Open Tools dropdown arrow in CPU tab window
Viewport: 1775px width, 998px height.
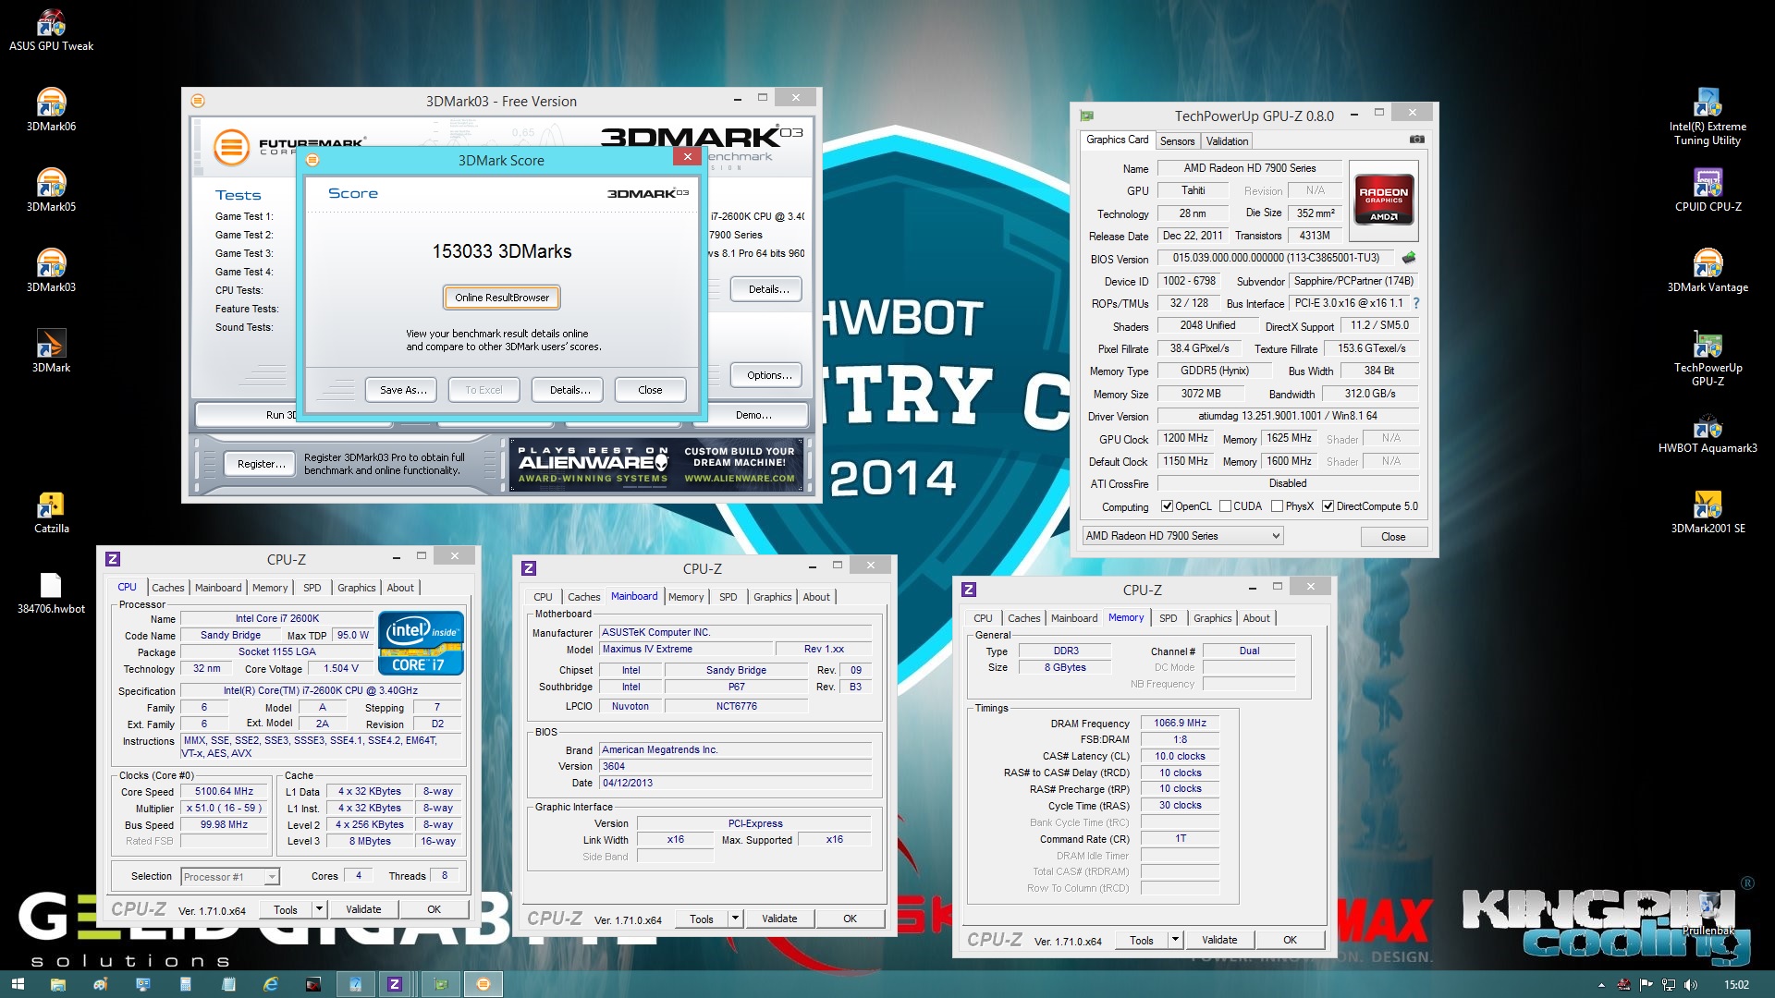point(319,909)
